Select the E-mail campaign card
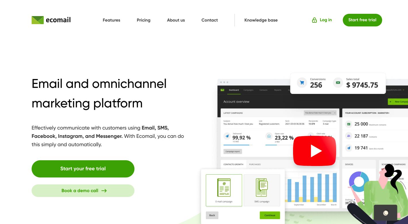Screen dimensions: 408x224 click(x=224, y=190)
